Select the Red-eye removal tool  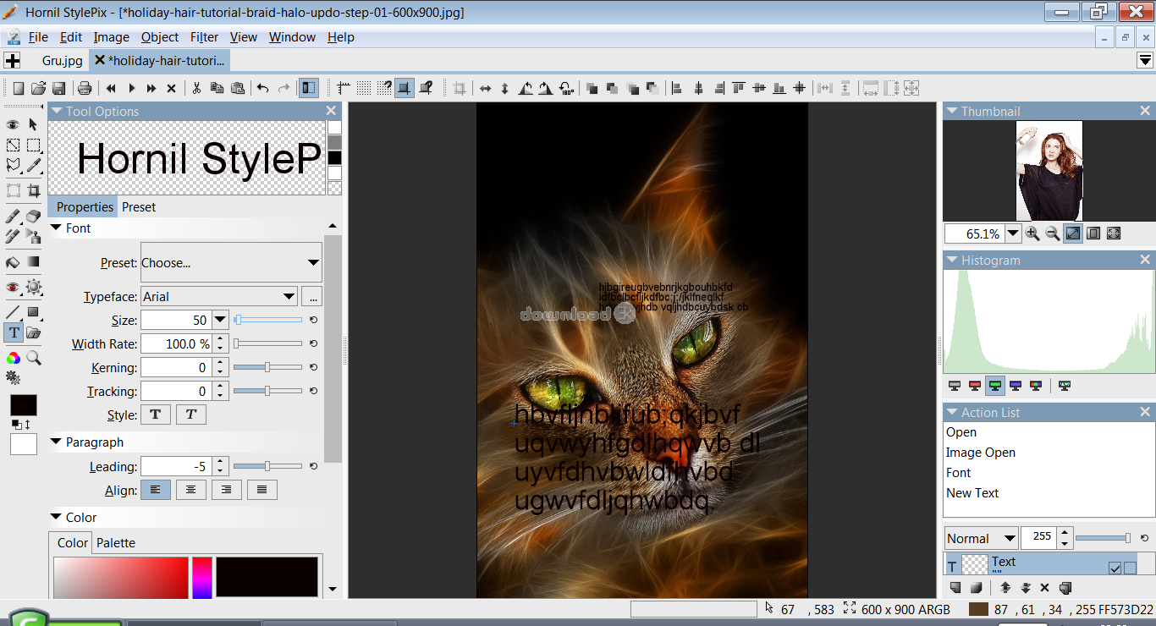tap(14, 288)
